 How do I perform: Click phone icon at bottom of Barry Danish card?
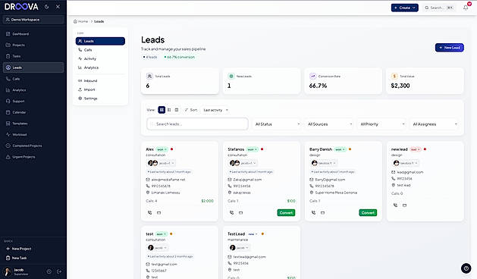(x=314, y=213)
